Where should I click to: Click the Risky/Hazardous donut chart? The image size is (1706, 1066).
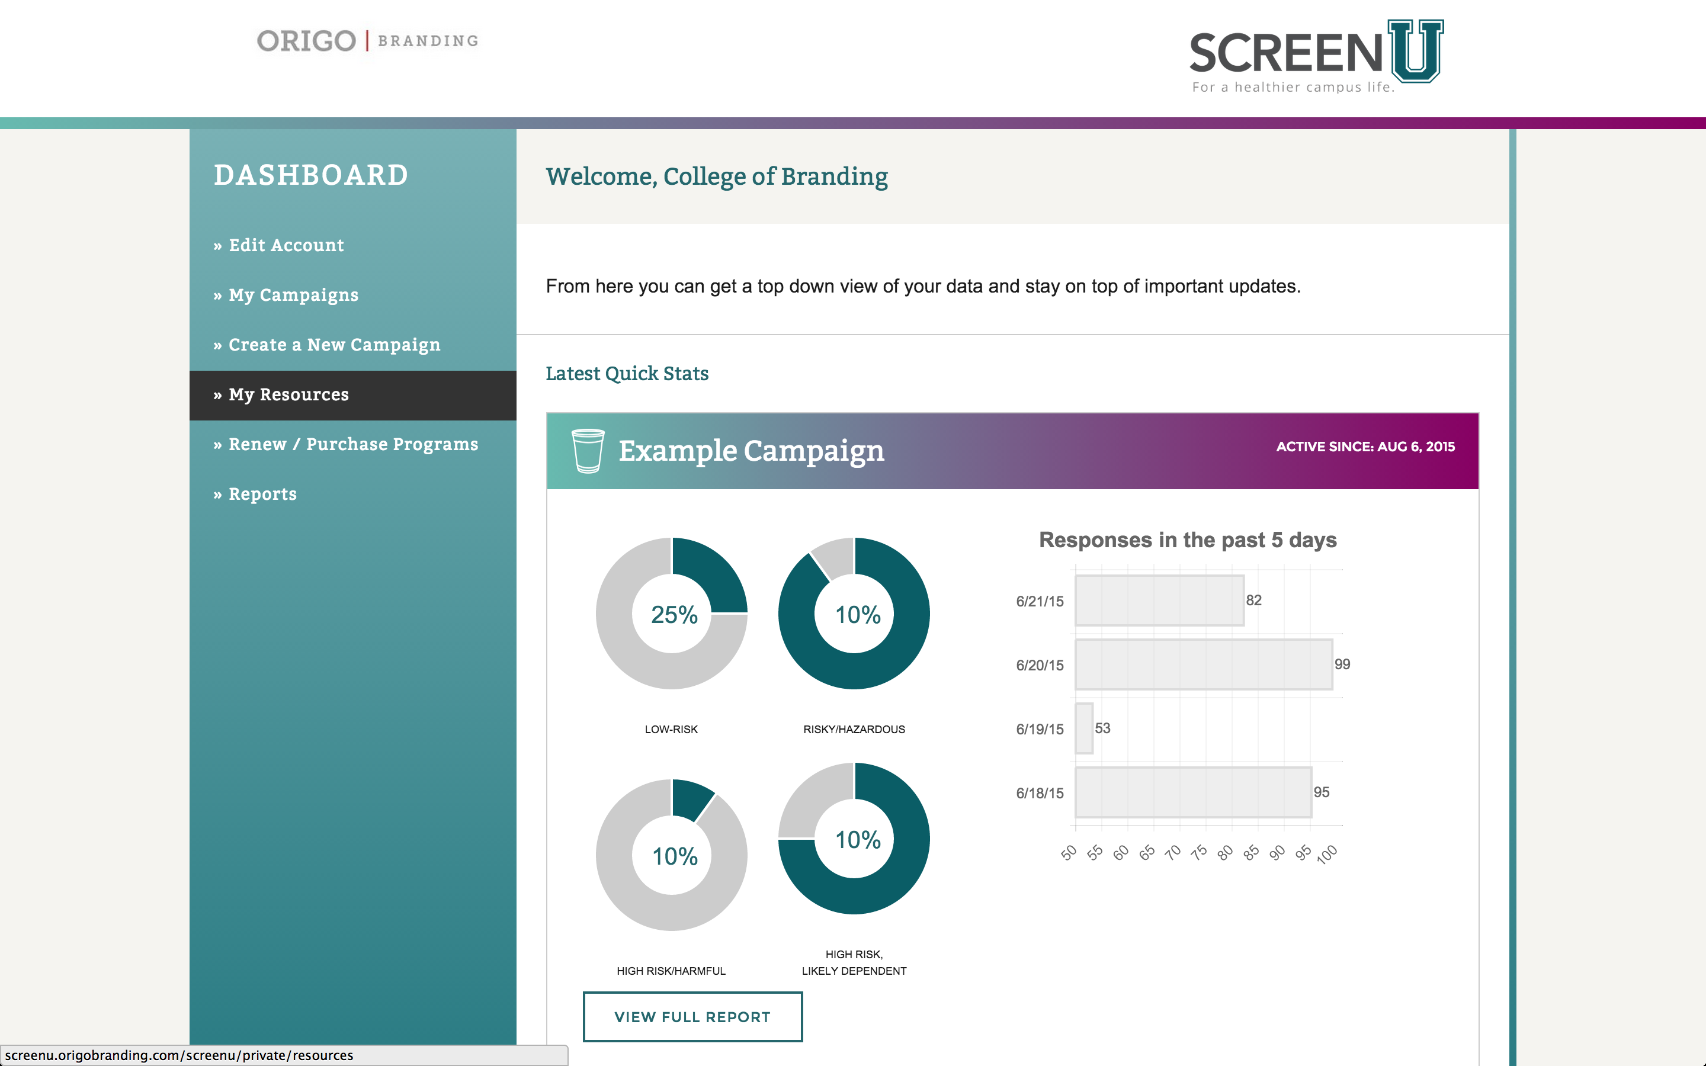click(x=854, y=614)
